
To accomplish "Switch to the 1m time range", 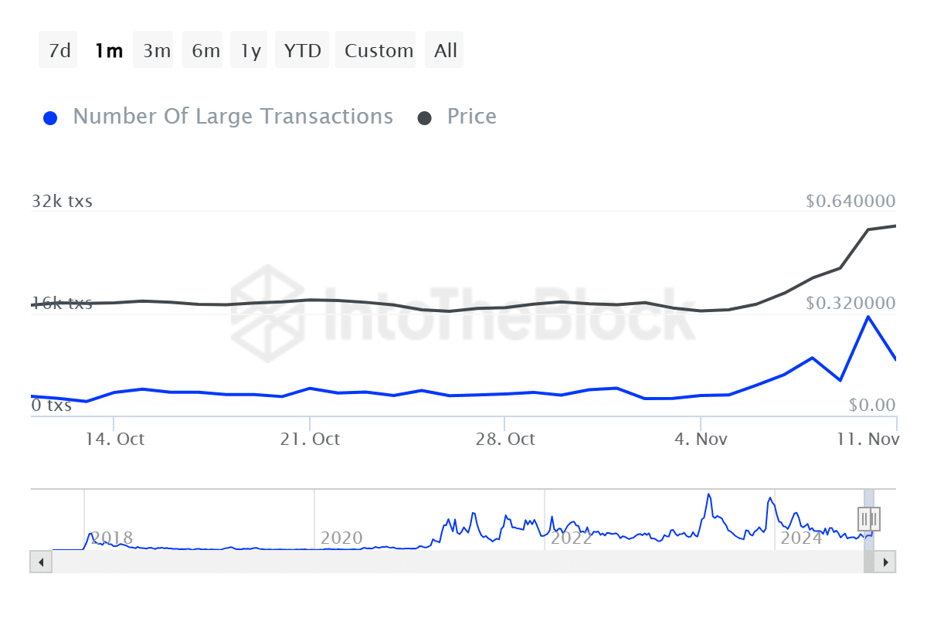I will tap(108, 51).
